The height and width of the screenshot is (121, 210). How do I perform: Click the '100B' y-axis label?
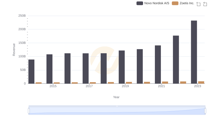click(22, 56)
